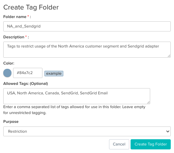Viewport: 174px width, 153px height.
Task: Open the Purpose dropdown showing Restriction
Action: [87, 131]
